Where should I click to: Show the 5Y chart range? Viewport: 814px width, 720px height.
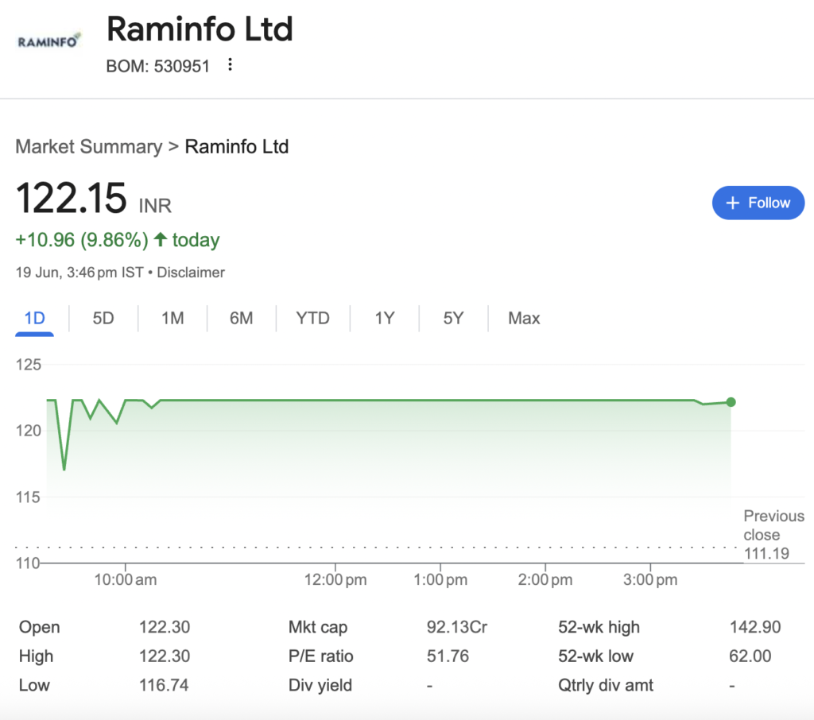coord(453,318)
